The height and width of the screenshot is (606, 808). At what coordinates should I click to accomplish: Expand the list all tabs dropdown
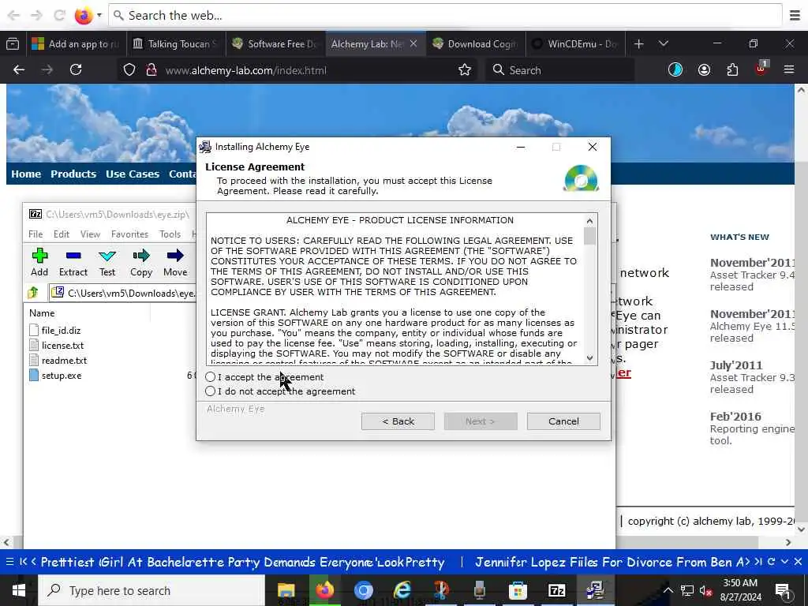(x=663, y=44)
